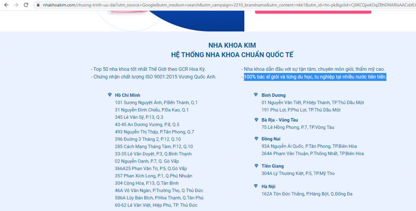View site info via the padlock icon
Image resolution: width=416 pixels, height=211 pixels.
pos(38,5)
